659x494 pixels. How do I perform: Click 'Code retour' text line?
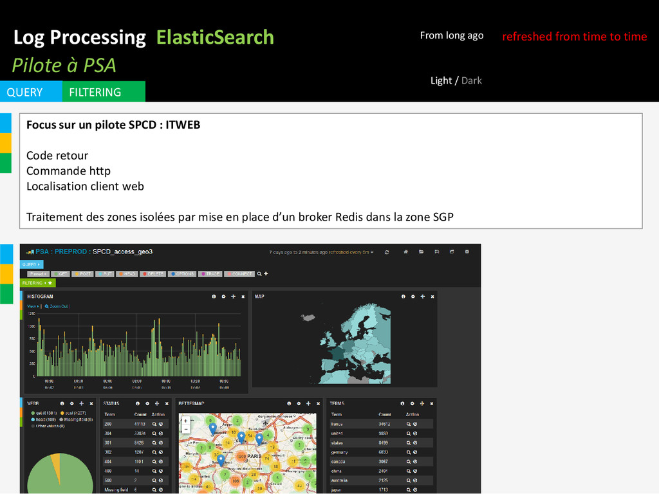(57, 156)
